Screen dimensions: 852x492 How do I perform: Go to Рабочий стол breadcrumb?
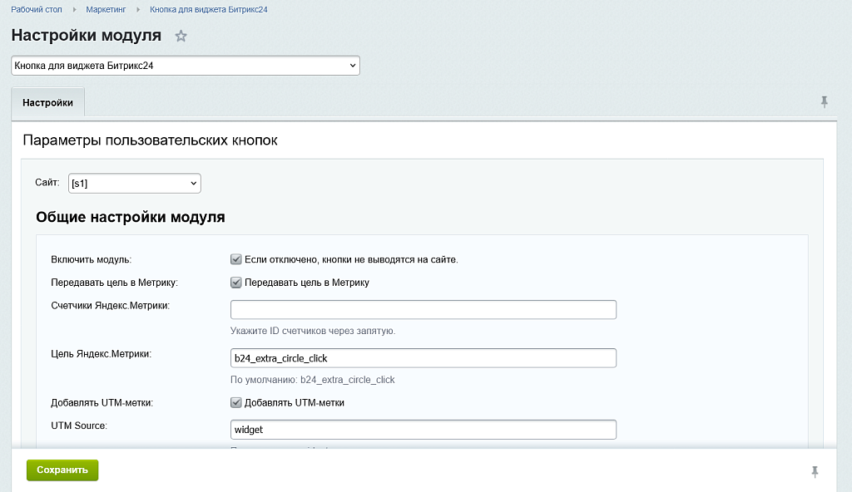37,10
